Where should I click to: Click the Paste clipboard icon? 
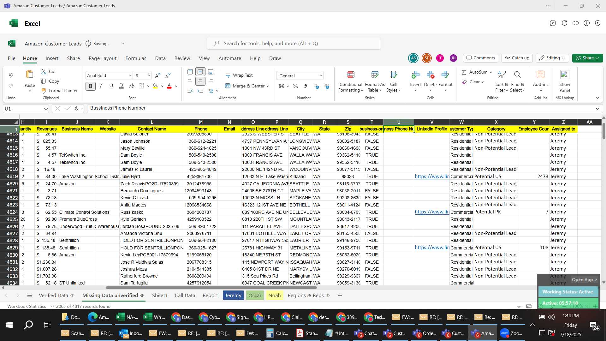click(x=30, y=75)
